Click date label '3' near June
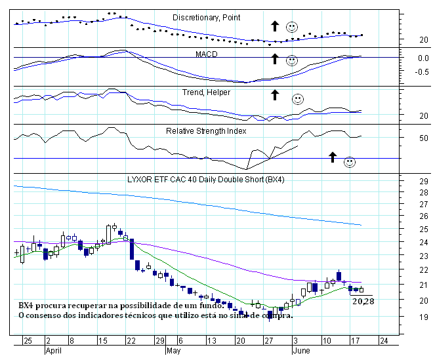The height and width of the screenshot is (358, 433). pyautogui.click(x=296, y=341)
